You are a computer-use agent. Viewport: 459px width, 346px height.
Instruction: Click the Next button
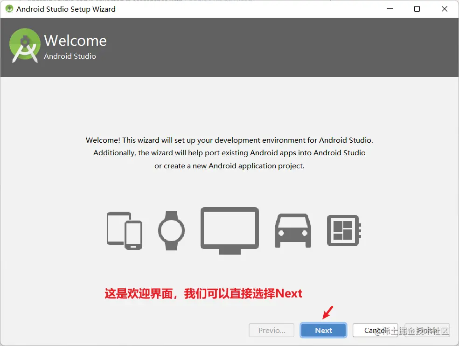click(323, 330)
